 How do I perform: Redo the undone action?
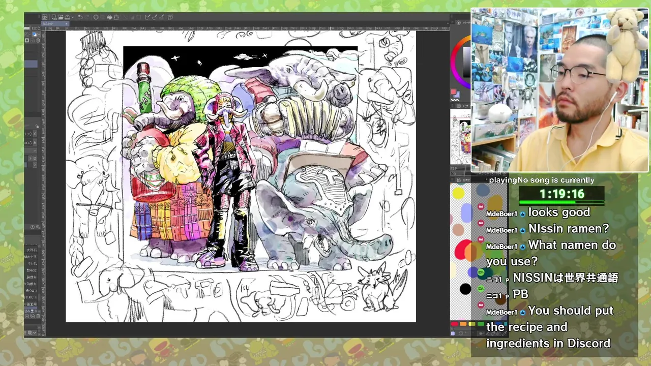click(87, 17)
